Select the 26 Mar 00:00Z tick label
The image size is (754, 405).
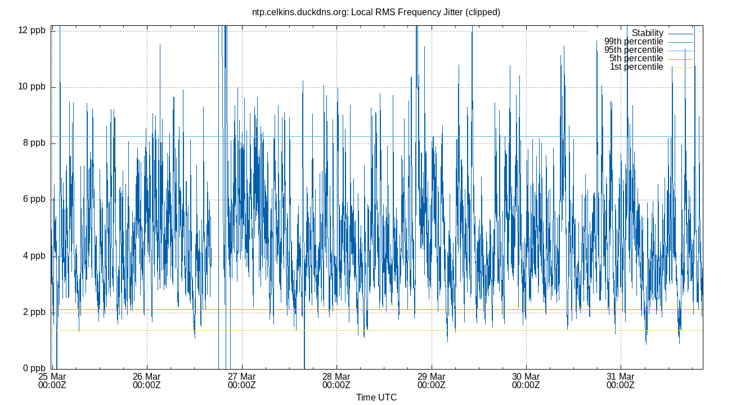[147, 378]
